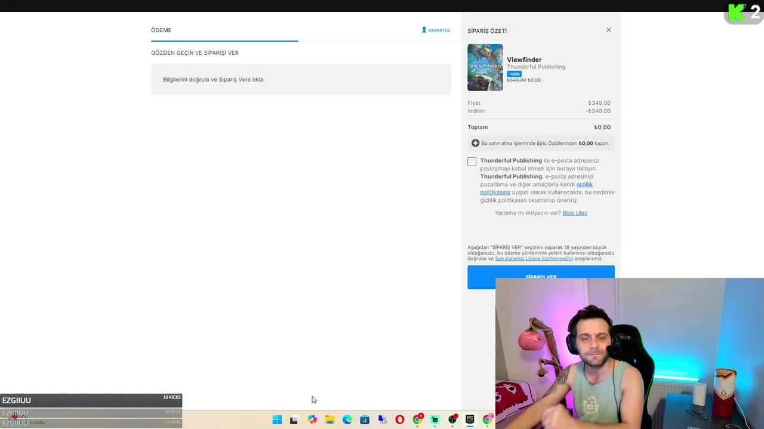Switch to OBS Studio in the taskbar
The height and width of the screenshot is (429, 764).
(x=453, y=419)
